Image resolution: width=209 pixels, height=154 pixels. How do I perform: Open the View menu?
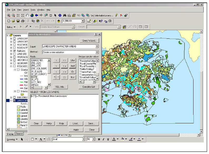click(19, 10)
